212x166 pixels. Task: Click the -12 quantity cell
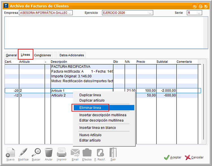[12, 95]
